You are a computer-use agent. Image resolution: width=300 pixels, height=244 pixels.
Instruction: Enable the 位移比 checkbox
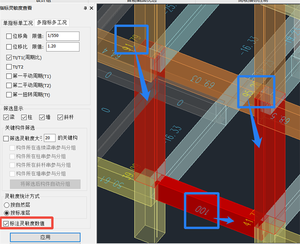(x=9, y=47)
